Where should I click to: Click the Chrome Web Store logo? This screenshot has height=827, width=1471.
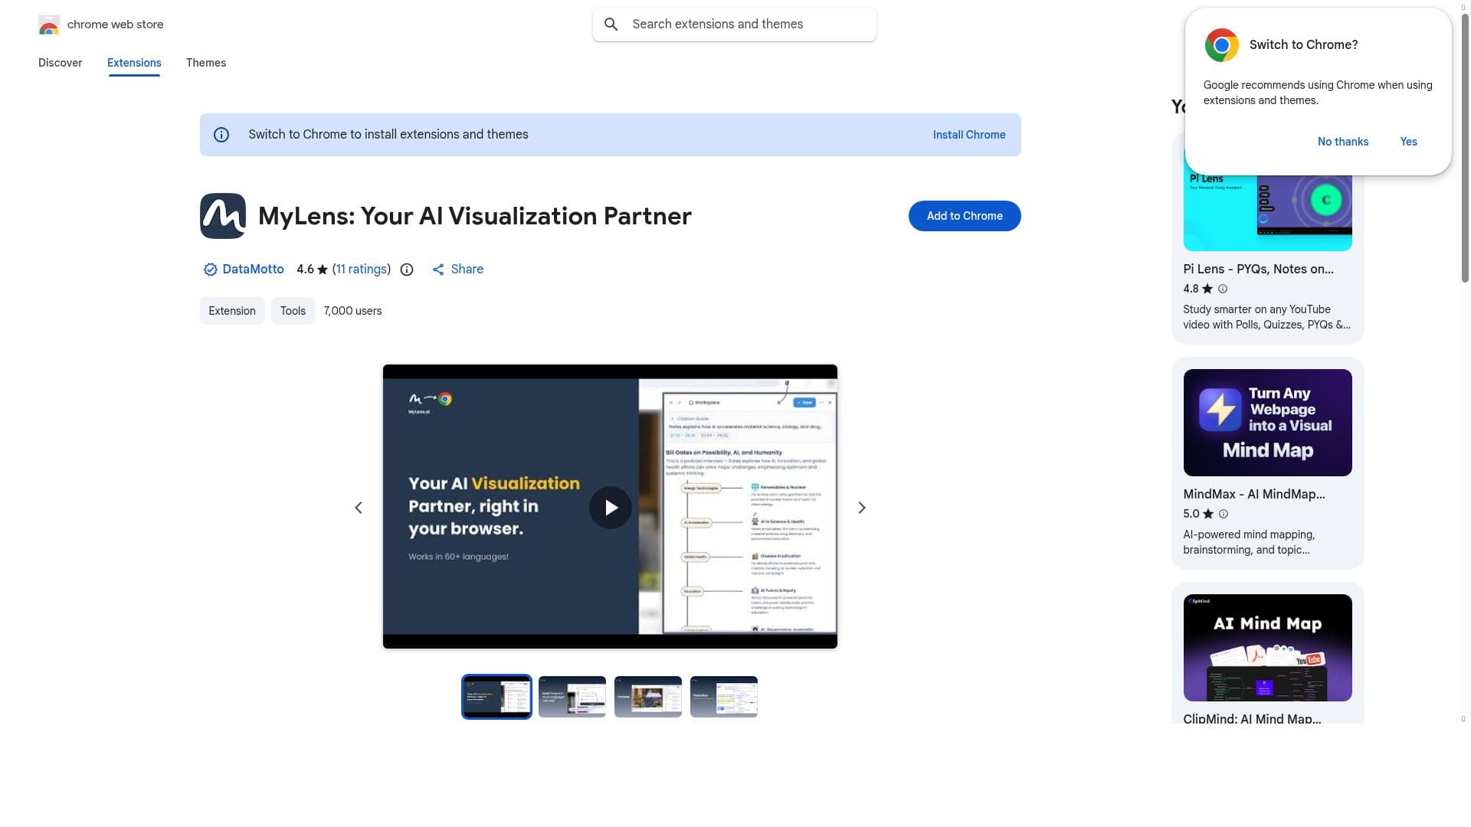49,25
